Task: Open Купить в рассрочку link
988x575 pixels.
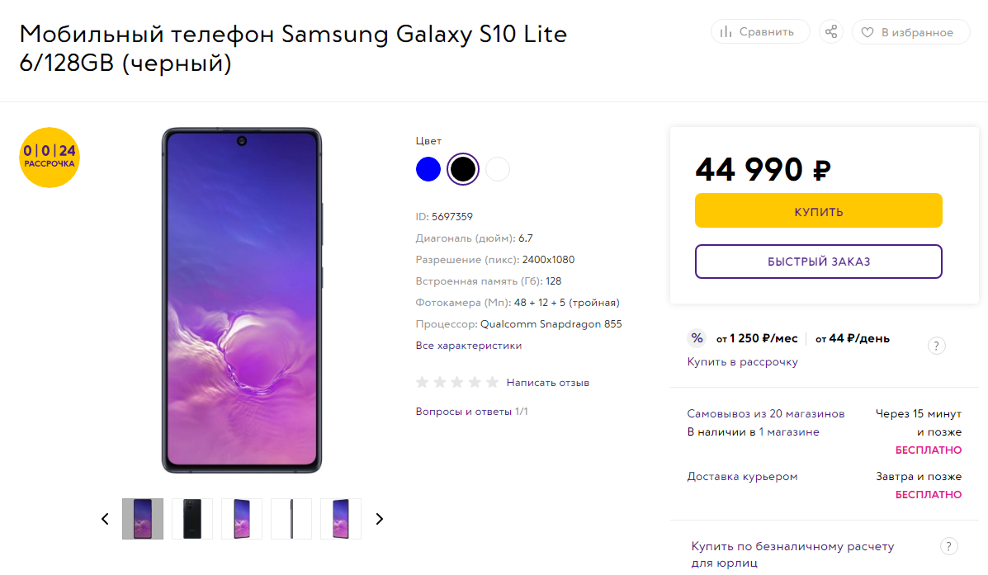Action: (x=742, y=362)
